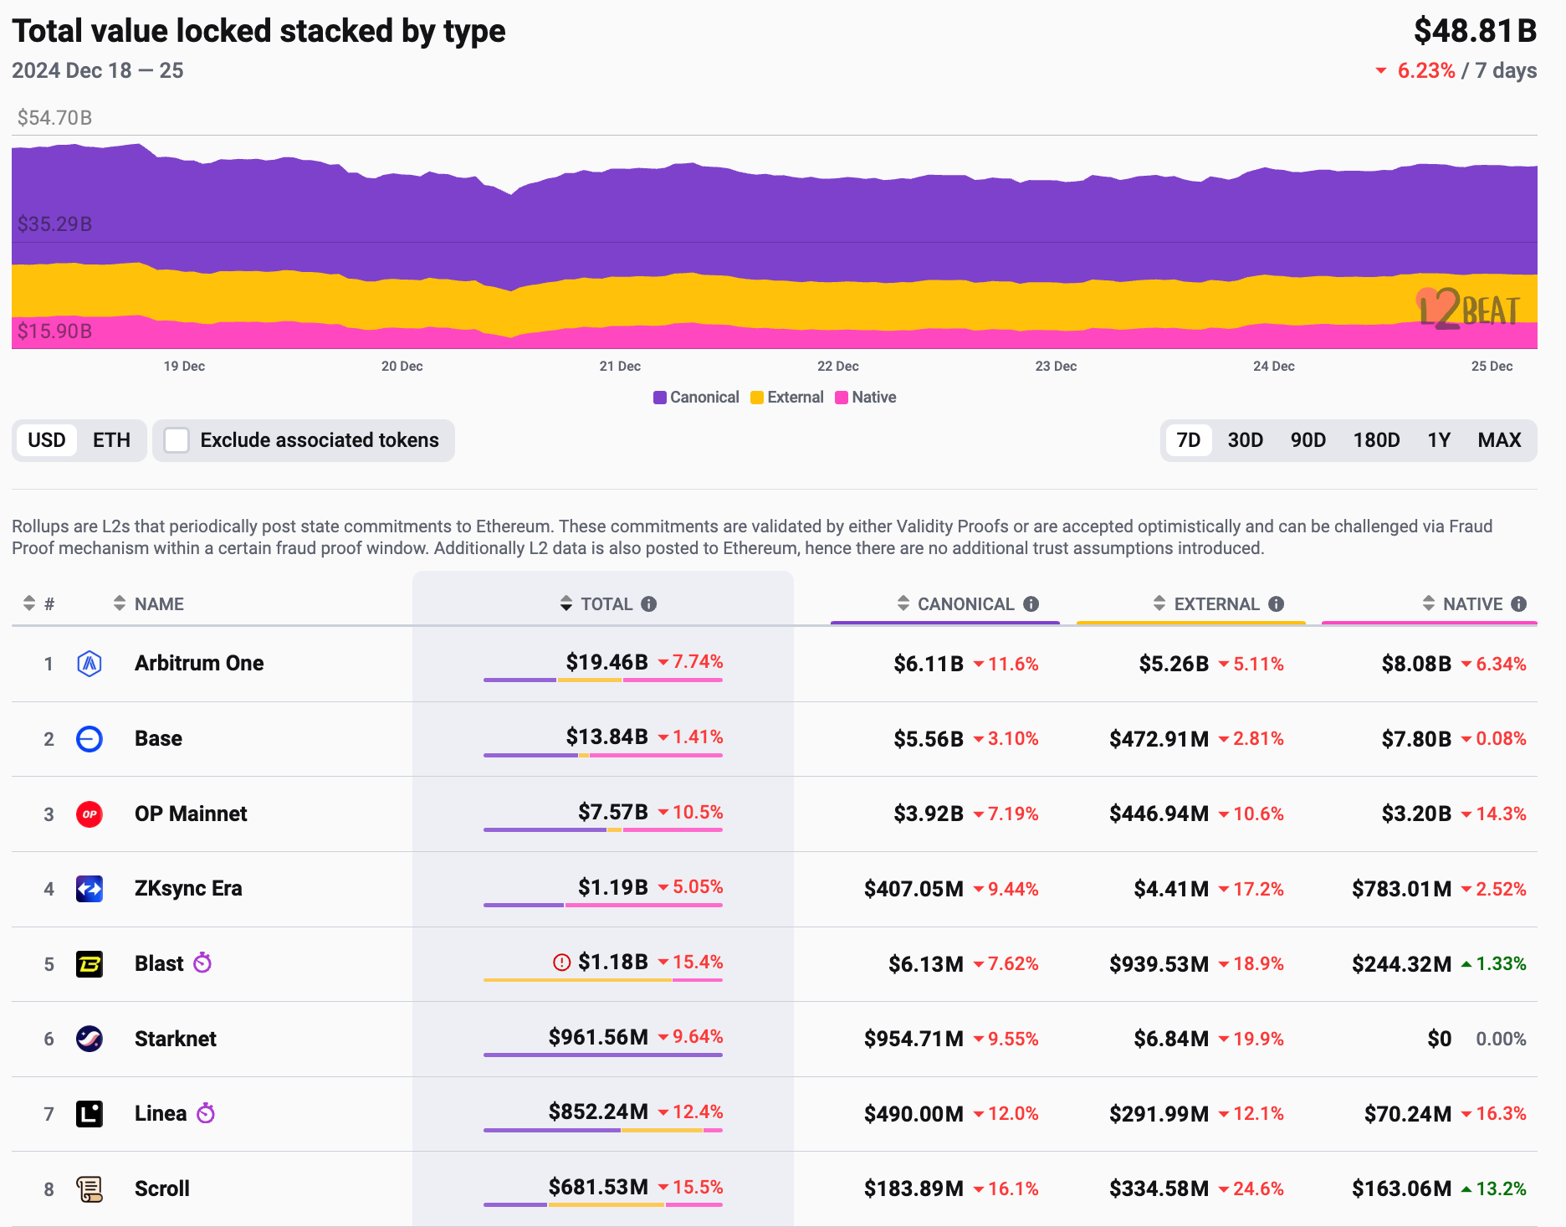The image size is (1566, 1227).
Task: Select the 30D time range tab
Action: pyautogui.click(x=1246, y=440)
